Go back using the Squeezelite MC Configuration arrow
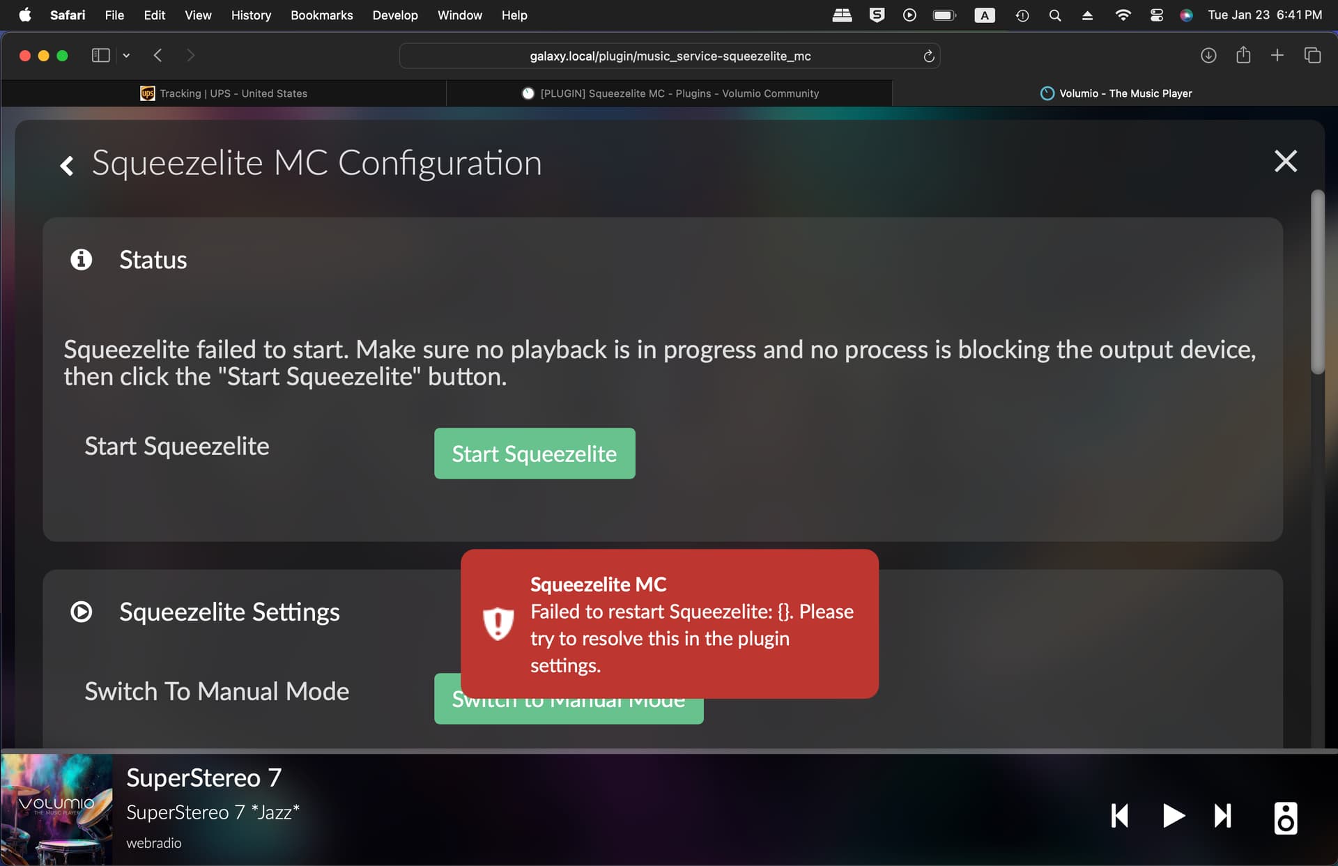This screenshot has height=866, width=1338. 67,165
